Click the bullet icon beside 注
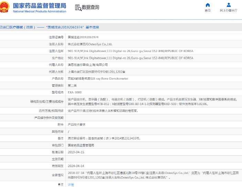The height and width of the screenshot is (187, 242). click(59, 184)
